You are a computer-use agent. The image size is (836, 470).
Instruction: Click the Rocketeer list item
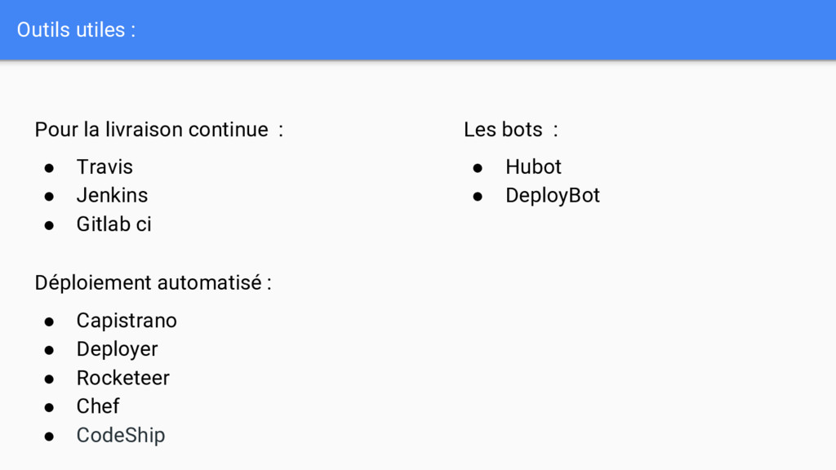point(123,378)
